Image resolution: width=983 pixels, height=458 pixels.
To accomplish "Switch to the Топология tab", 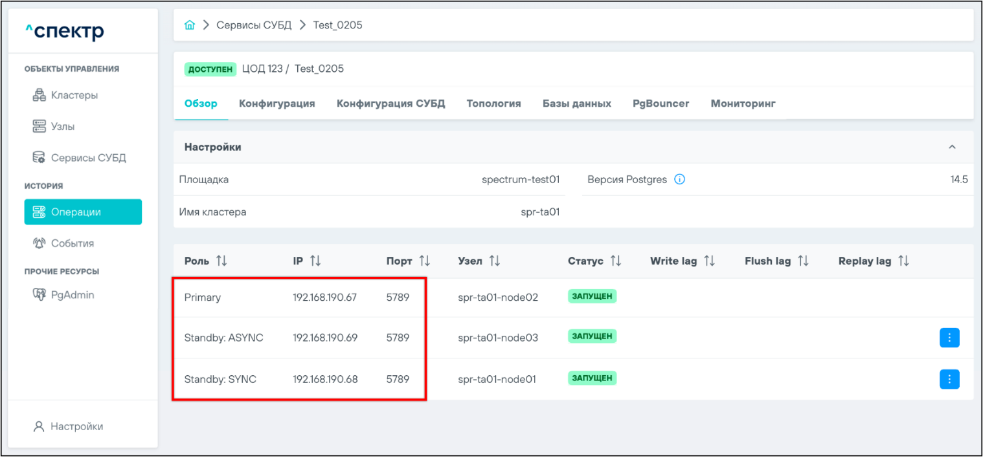I will [493, 104].
